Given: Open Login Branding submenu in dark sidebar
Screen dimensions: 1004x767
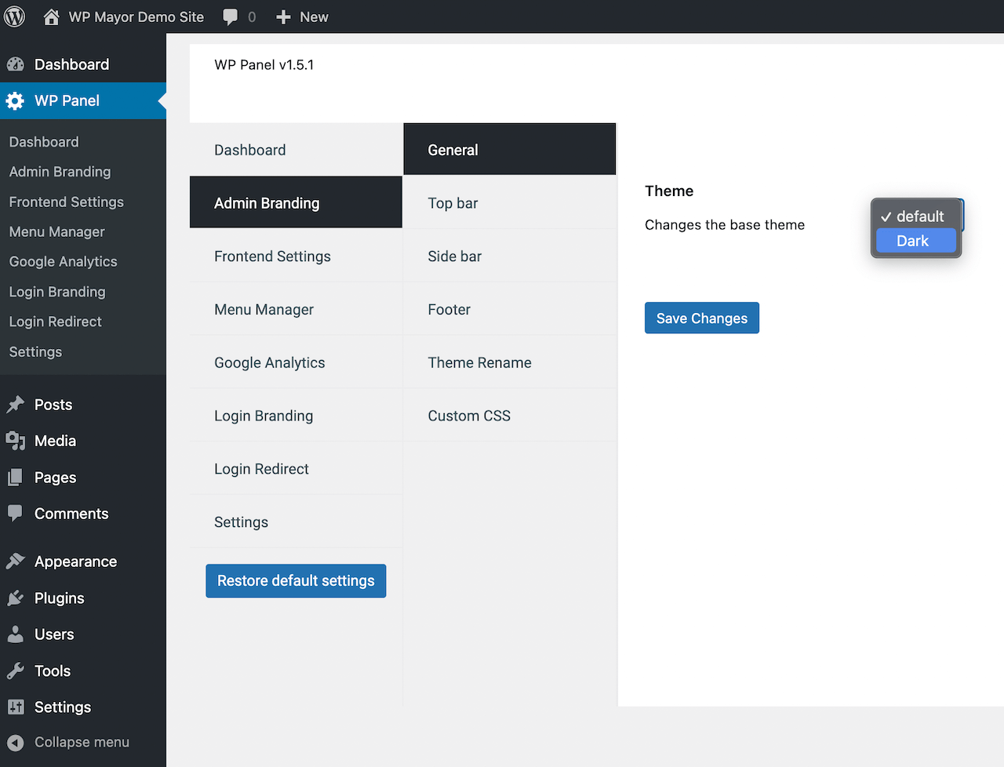Looking at the screenshot, I should [x=57, y=292].
